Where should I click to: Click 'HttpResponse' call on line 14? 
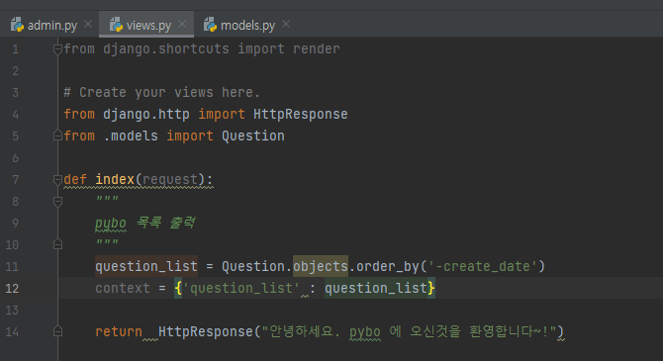pyautogui.click(x=206, y=332)
